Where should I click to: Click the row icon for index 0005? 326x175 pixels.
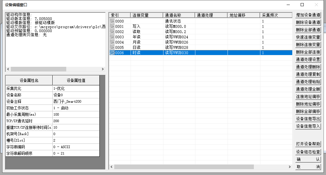112,48
